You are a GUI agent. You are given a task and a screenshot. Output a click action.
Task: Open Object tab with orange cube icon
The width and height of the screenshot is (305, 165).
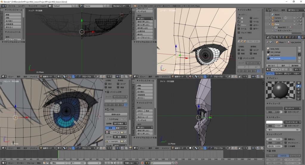[x=287, y=37]
